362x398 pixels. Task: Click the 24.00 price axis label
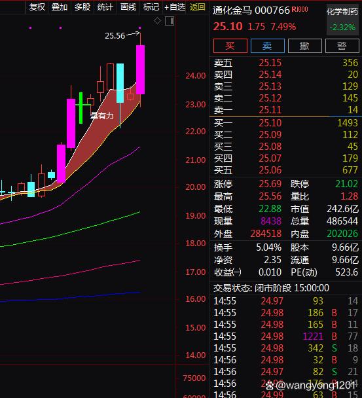coord(195,76)
